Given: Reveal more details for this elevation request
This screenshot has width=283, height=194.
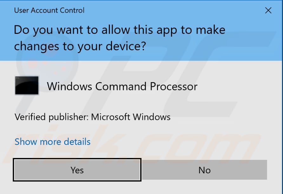Looking at the screenshot, I should (x=52, y=142).
